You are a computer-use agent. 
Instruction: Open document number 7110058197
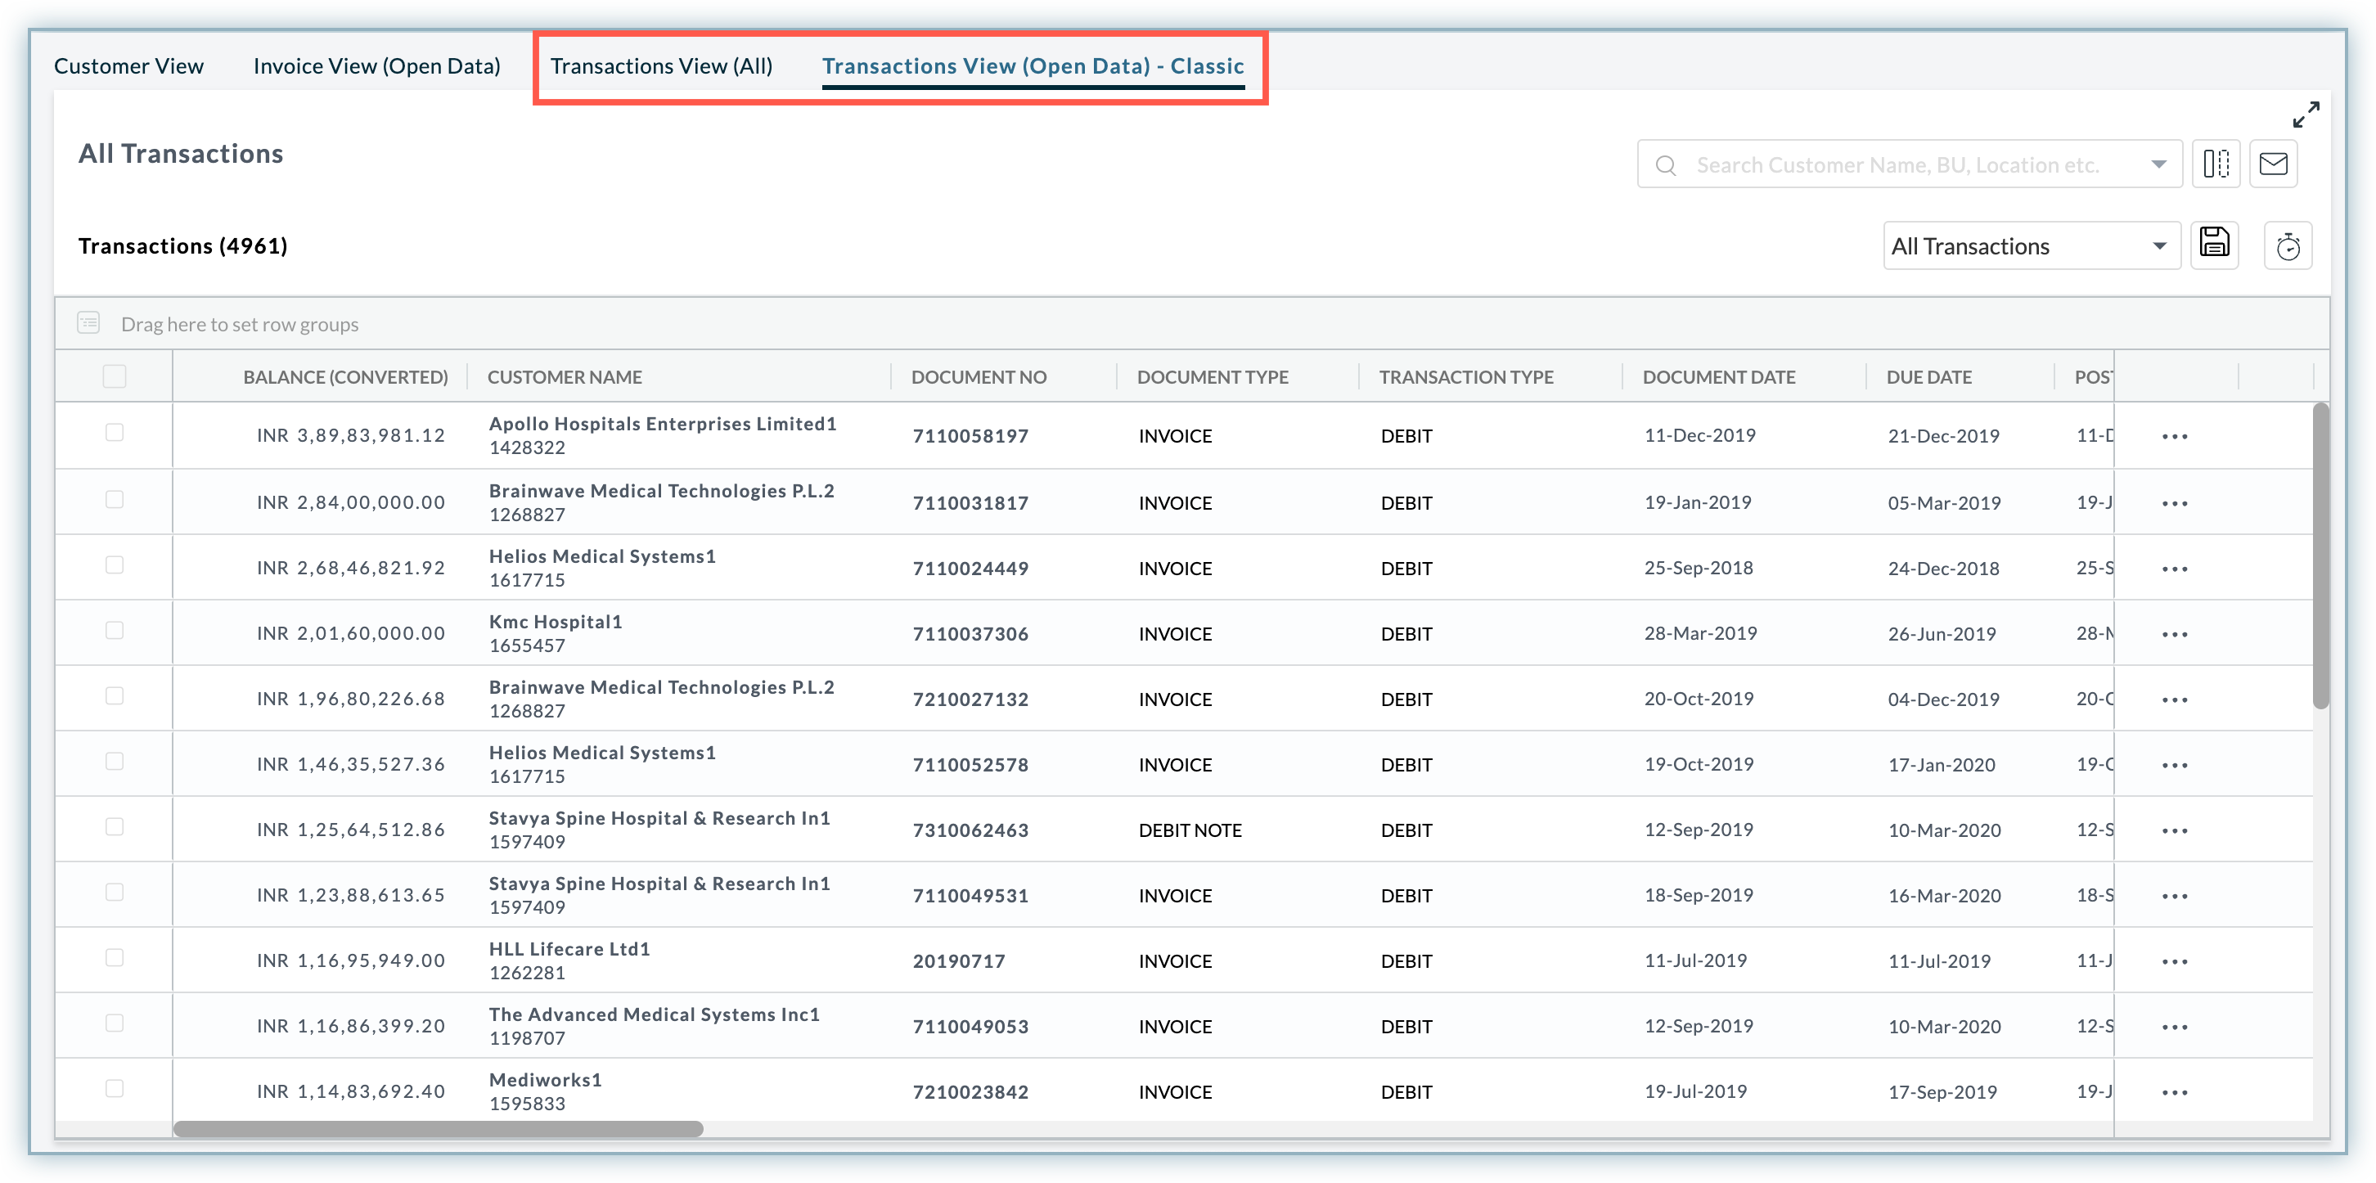(970, 436)
